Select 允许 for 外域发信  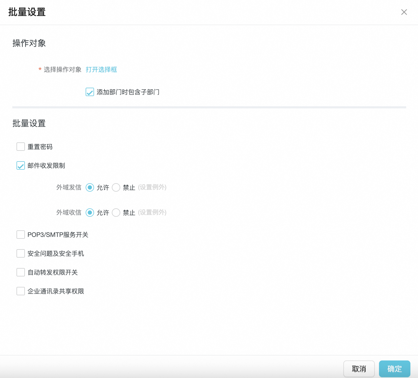click(90, 187)
